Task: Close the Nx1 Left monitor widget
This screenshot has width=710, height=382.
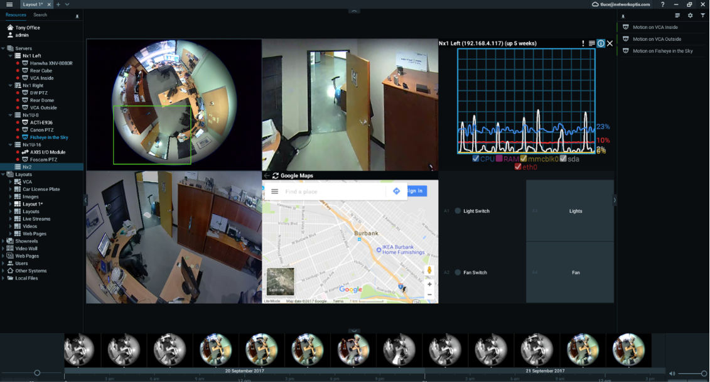Action: (x=610, y=43)
